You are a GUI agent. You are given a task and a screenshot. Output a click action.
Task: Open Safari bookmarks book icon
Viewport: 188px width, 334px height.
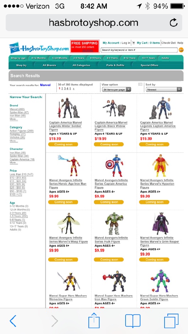133,321
